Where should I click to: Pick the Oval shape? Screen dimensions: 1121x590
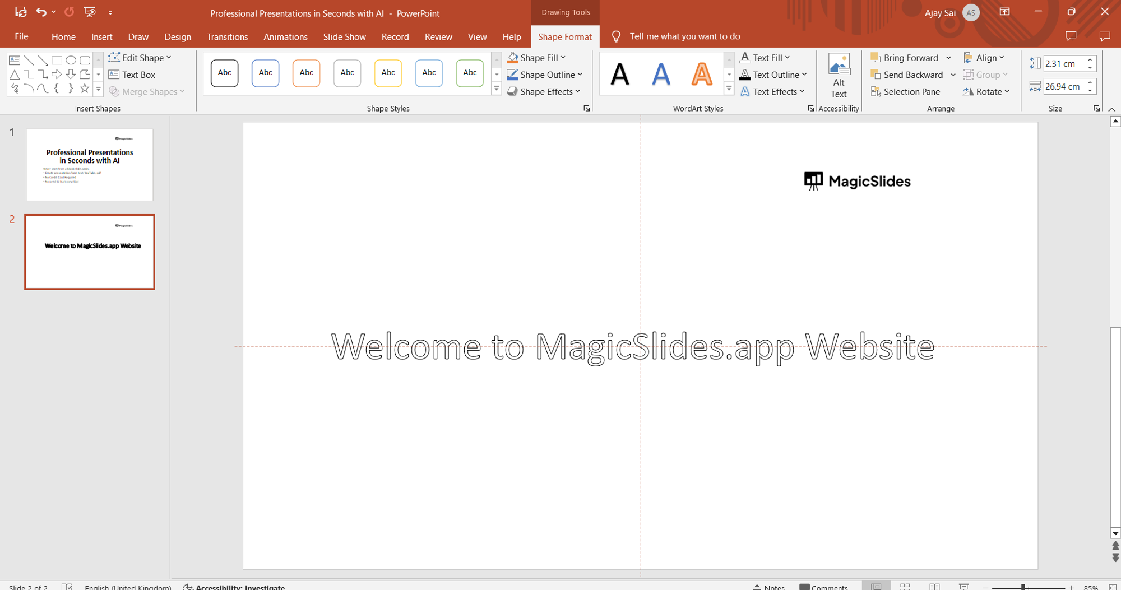tap(71, 60)
